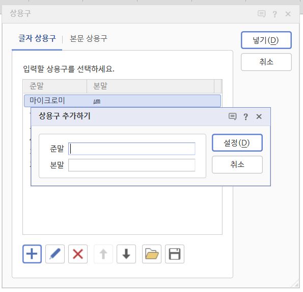Viewport: 303px width, 292px height.
Task: Click the add new 상용구 plus icon
Action: (32, 254)
